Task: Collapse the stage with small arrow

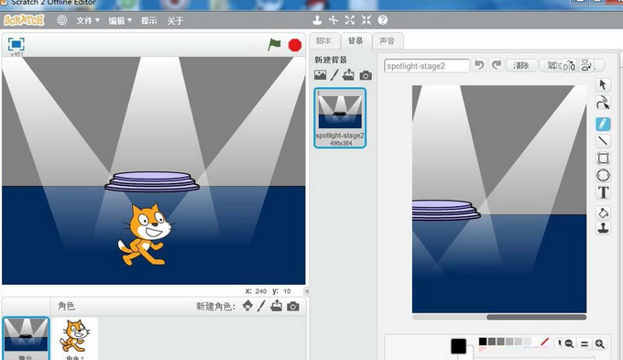Action: tap(306, 291)
